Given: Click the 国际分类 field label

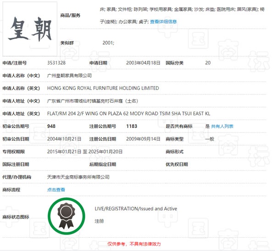Looking at the screenshot, I should tap(175, 63).
